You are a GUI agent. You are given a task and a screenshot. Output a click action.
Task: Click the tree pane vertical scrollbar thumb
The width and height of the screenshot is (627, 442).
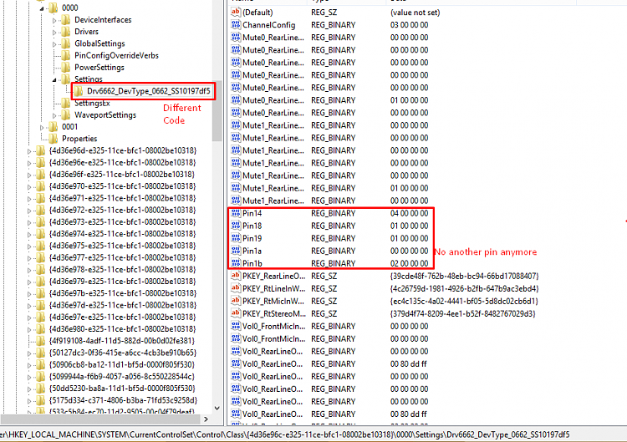pos(217,111)
